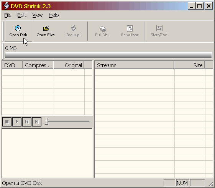Viewport: 215px width, 188px height.
Task: Click the DVD Shrink title bar app icon
Action: (6, 6)
